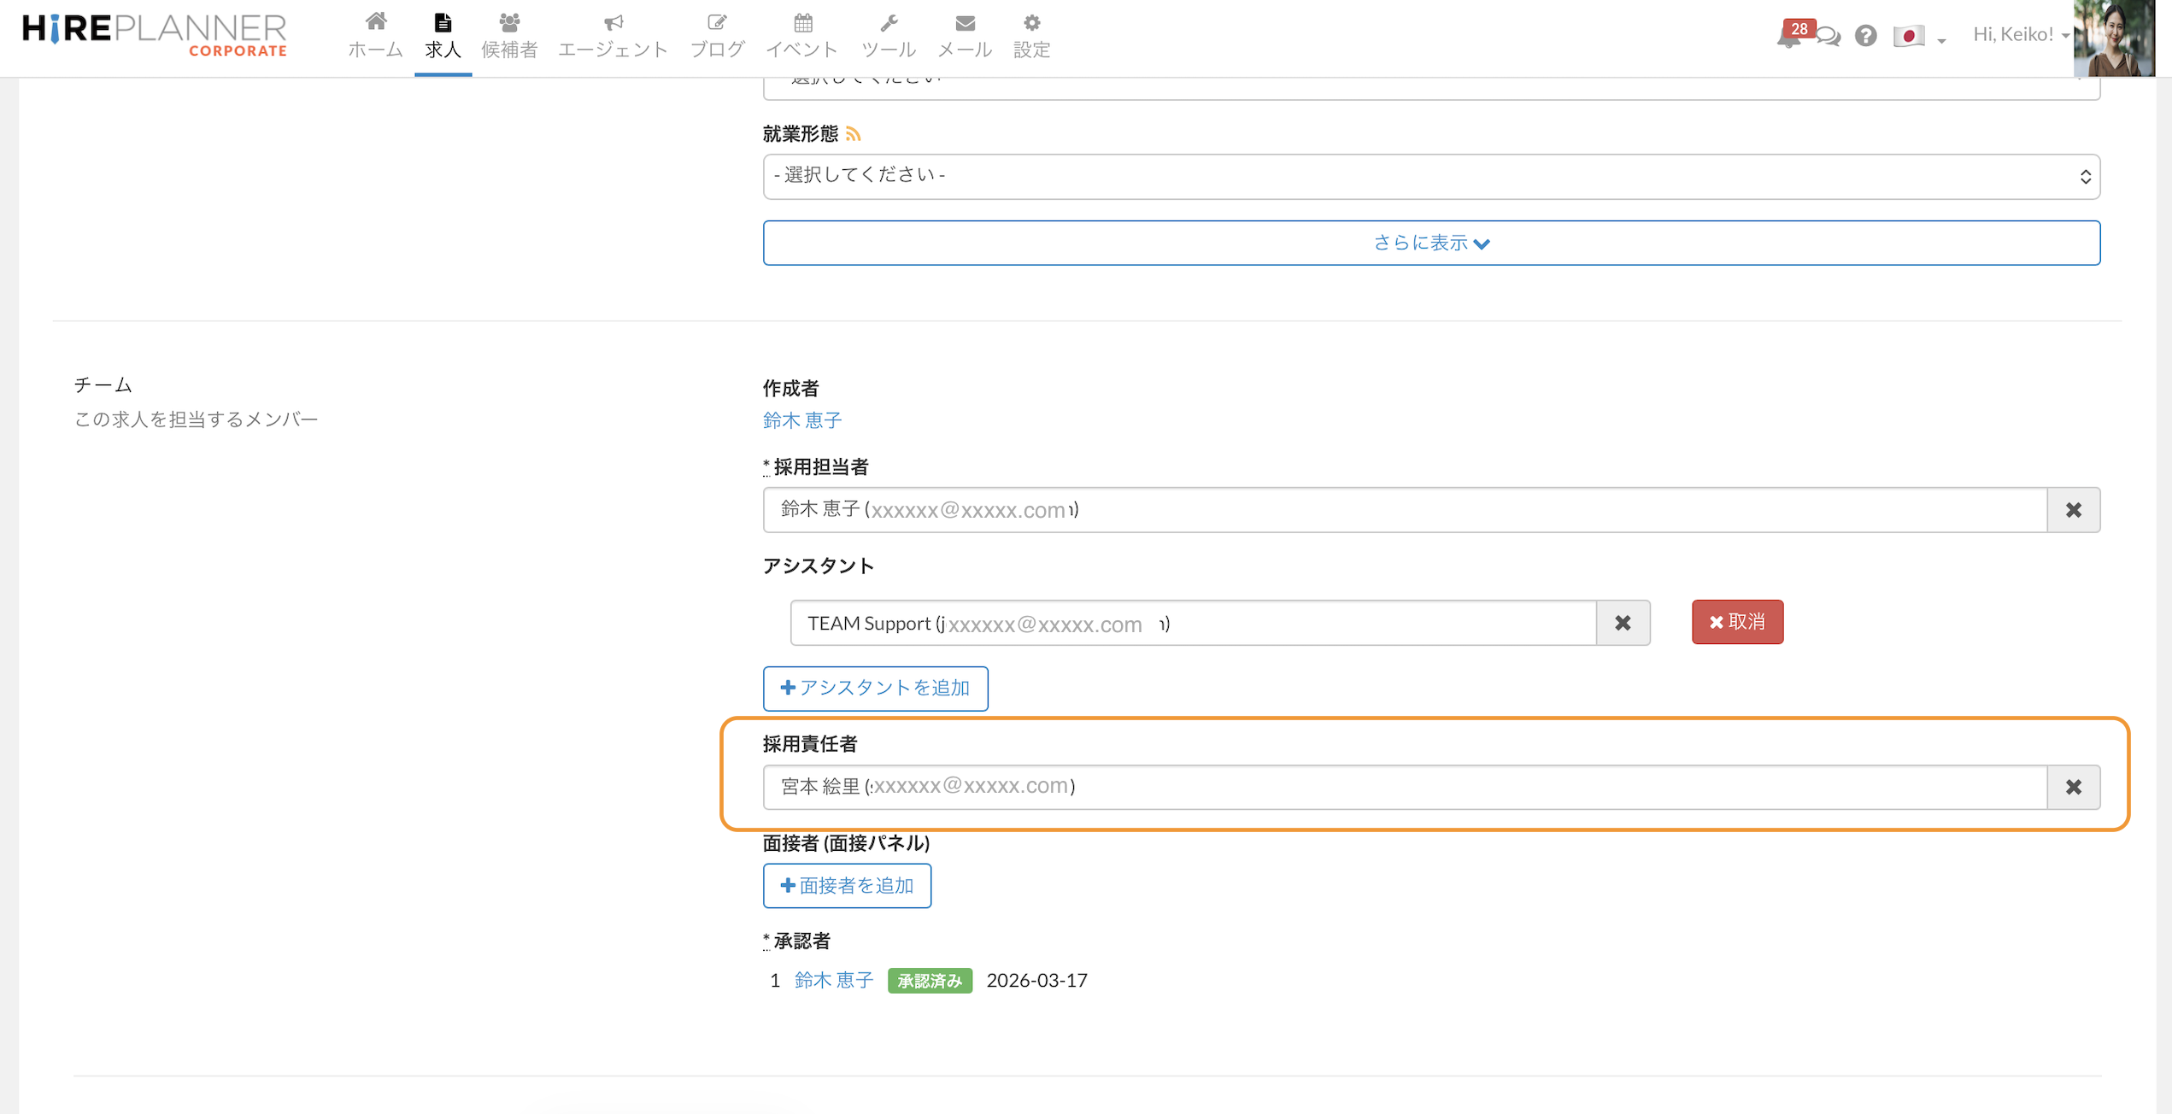Open the エージェント agents menu
The width and height of the screenshot is (2172, 1114).
pos(613,36)
